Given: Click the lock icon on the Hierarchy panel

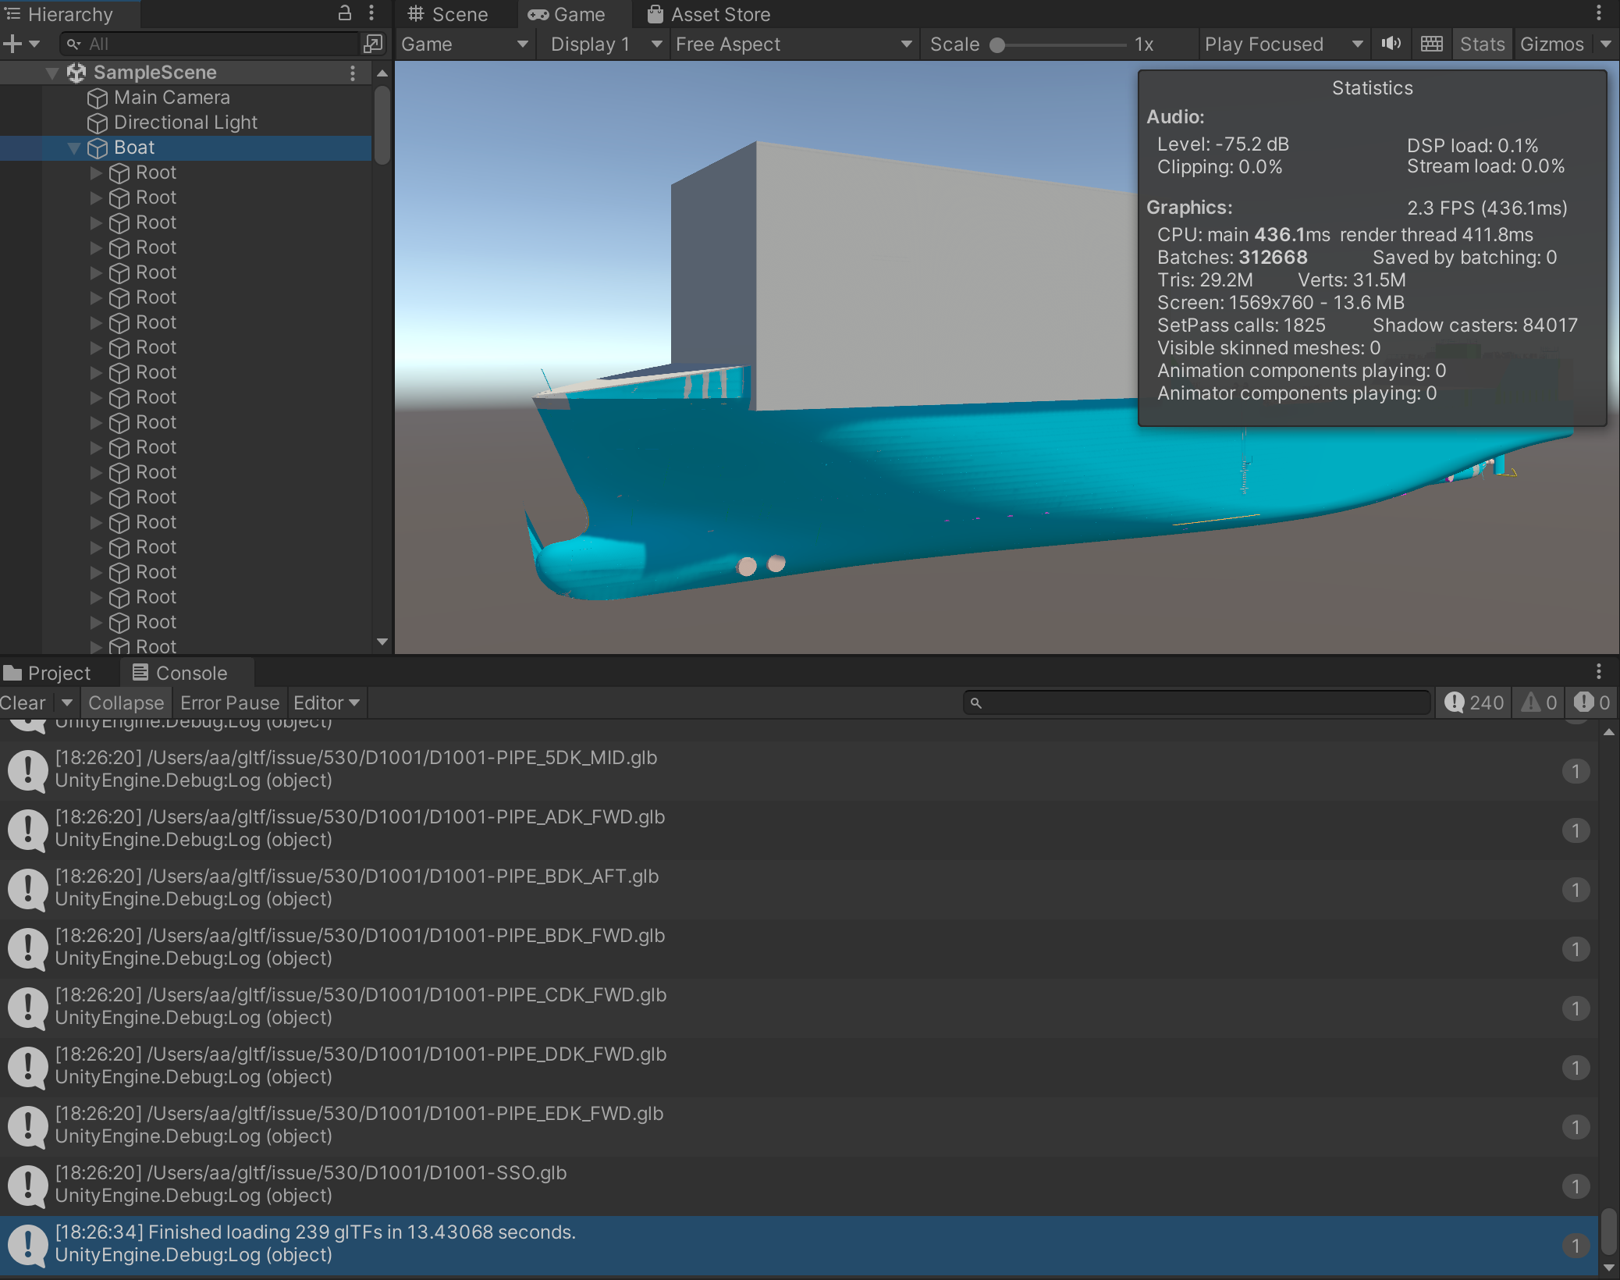Looking at the screenshot, I should pyautogui.click(x=346, y=13).
